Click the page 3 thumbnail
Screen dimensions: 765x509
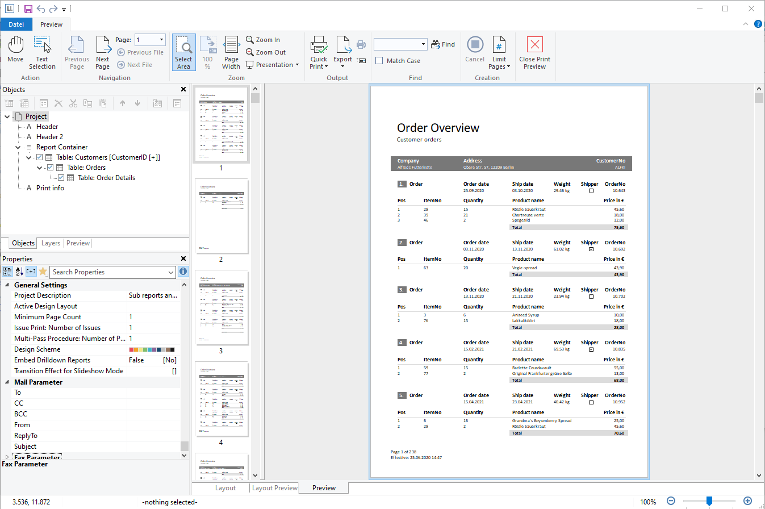click(x=221, y=308)
